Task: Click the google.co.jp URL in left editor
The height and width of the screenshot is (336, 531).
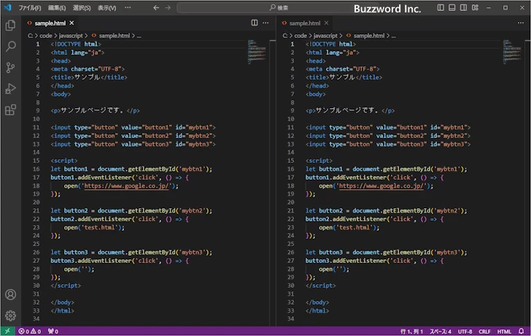Action: [126, 186]
